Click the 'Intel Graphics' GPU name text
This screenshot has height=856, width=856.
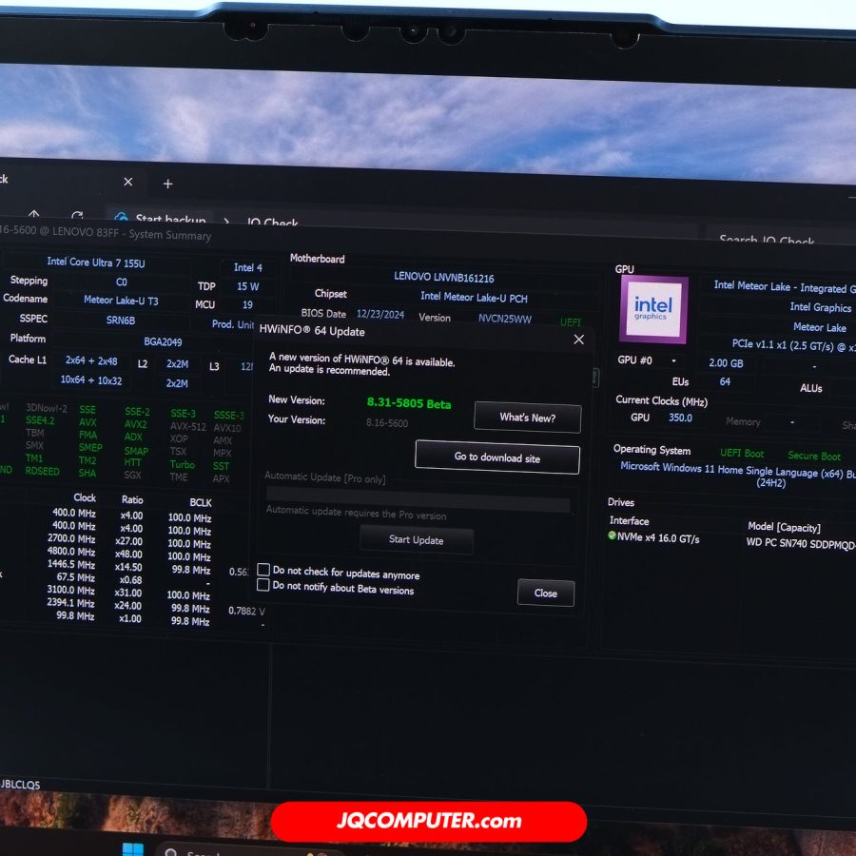pos(821,307)
